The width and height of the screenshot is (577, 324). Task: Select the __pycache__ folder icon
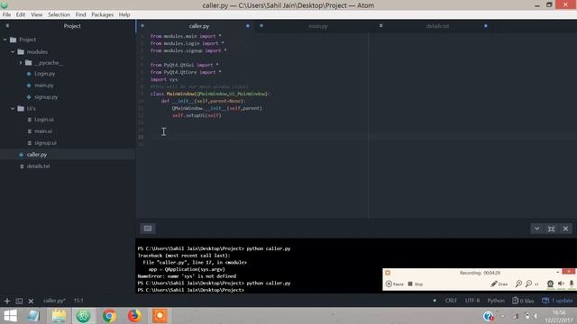click(28, 63)
